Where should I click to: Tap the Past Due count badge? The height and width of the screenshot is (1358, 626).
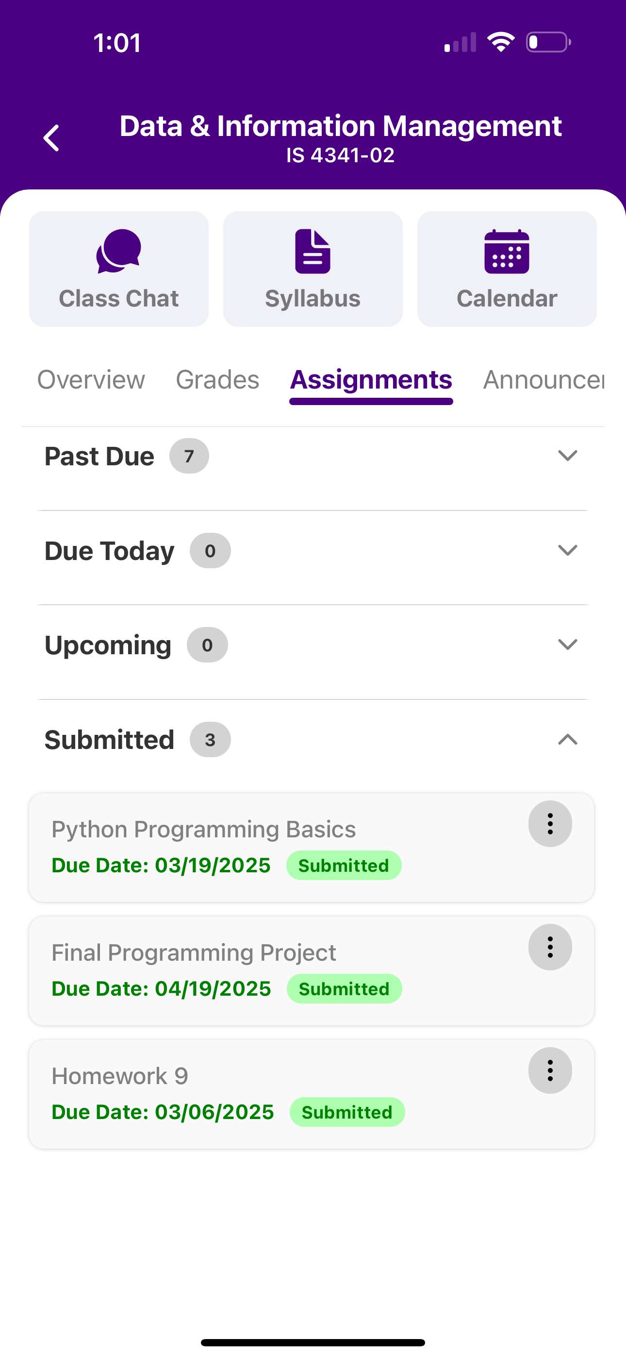pyautogui.click(x=189, y=456)
